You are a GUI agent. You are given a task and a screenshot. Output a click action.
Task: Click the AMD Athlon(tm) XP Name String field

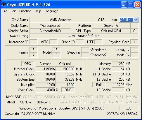coord(84,36)
